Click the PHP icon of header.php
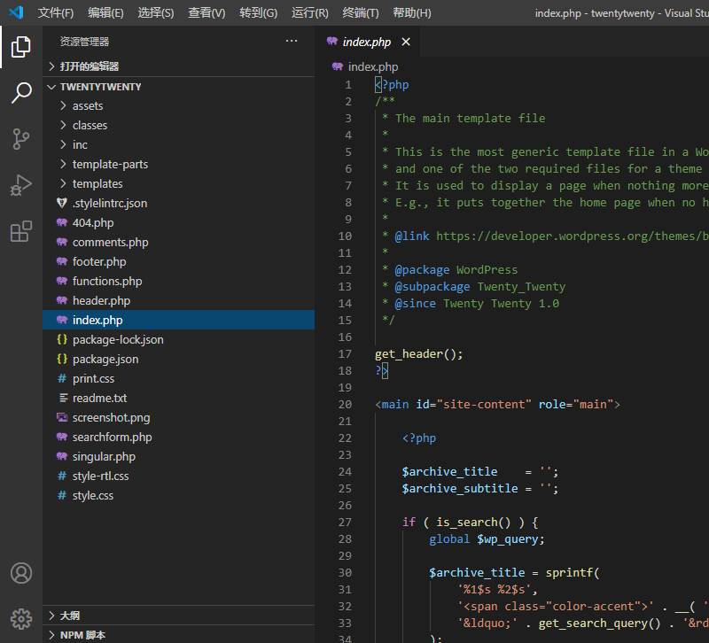This screenshot has width=709, height=643. pyautogui.click(x=62, y=300)
